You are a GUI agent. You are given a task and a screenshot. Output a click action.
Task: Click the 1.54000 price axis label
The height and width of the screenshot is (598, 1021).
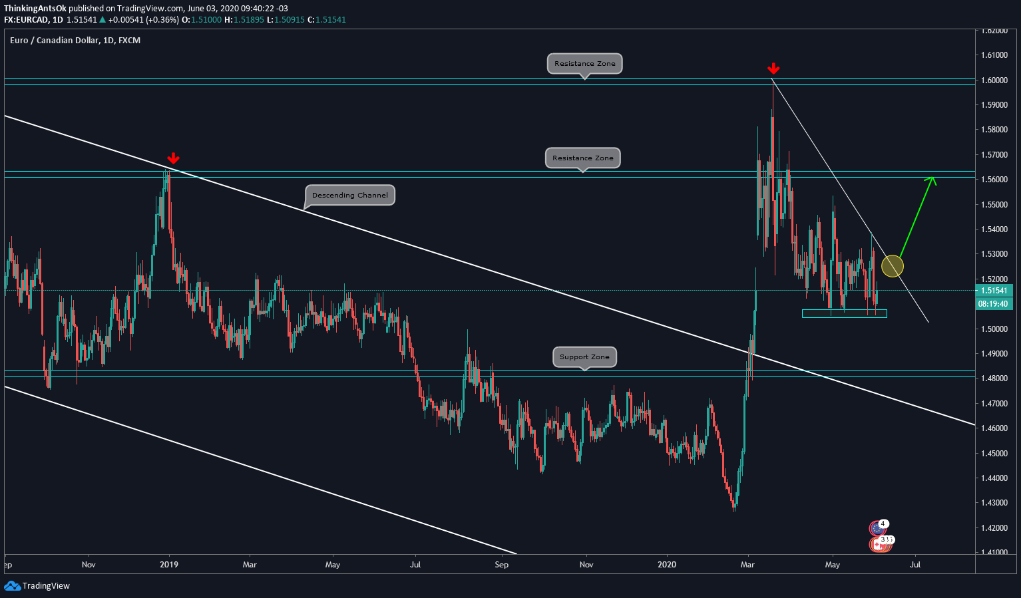(994, 229)
